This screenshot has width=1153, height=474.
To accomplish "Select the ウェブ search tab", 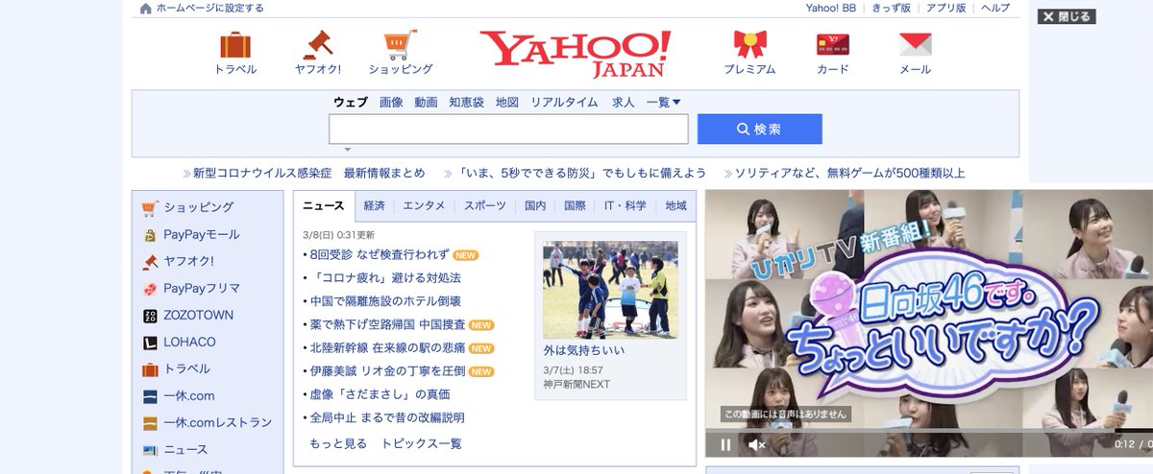I will pos(351,103).
